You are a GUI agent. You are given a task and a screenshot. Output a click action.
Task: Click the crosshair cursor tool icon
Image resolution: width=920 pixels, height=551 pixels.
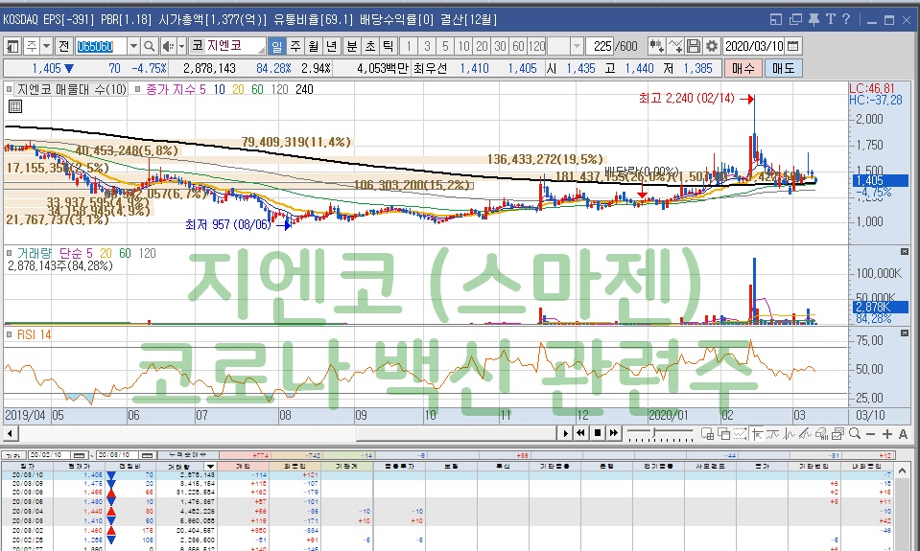tap(756, 434)
